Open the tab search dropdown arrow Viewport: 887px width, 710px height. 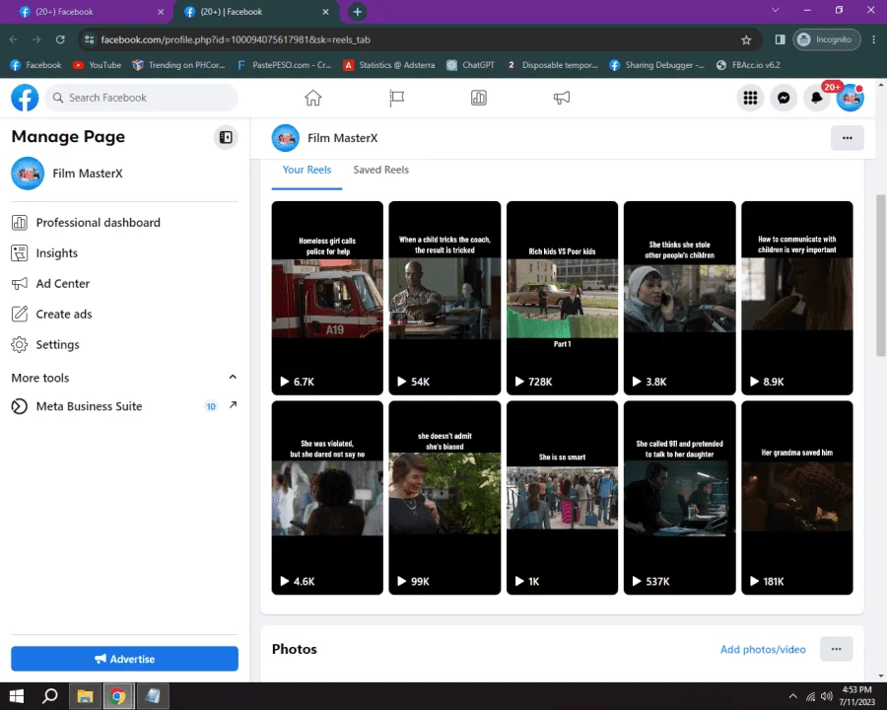point(776,10)
